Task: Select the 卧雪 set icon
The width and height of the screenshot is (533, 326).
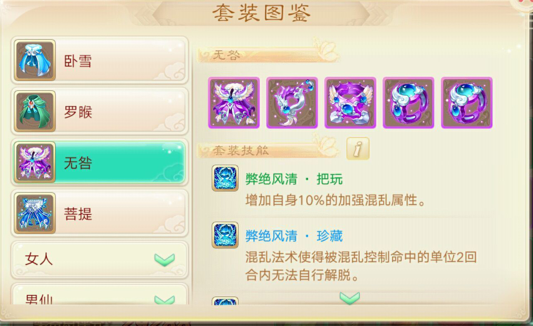Action: pos(35,60)
